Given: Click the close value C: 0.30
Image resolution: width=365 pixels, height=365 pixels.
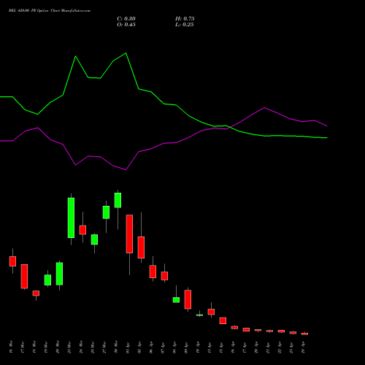Looking at the screenshot, I should tap(126, 19).
